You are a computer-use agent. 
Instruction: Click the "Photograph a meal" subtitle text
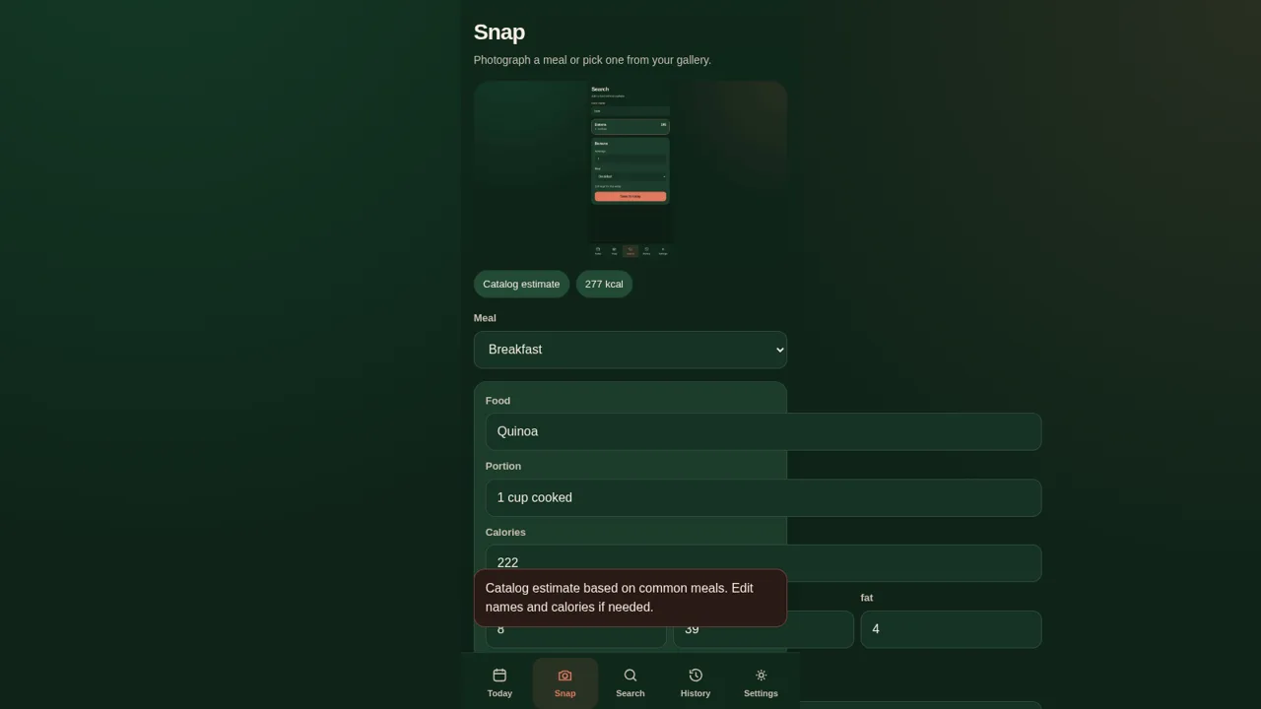click(x=592, y=60)
